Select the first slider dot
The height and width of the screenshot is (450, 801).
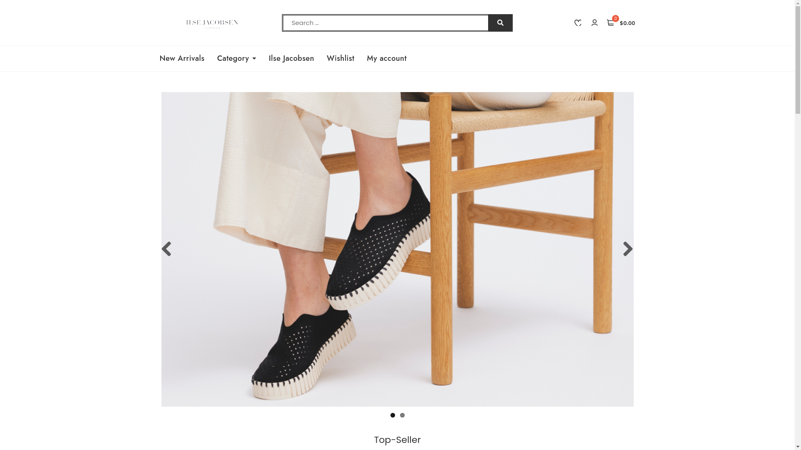click(x=393, y=415)
